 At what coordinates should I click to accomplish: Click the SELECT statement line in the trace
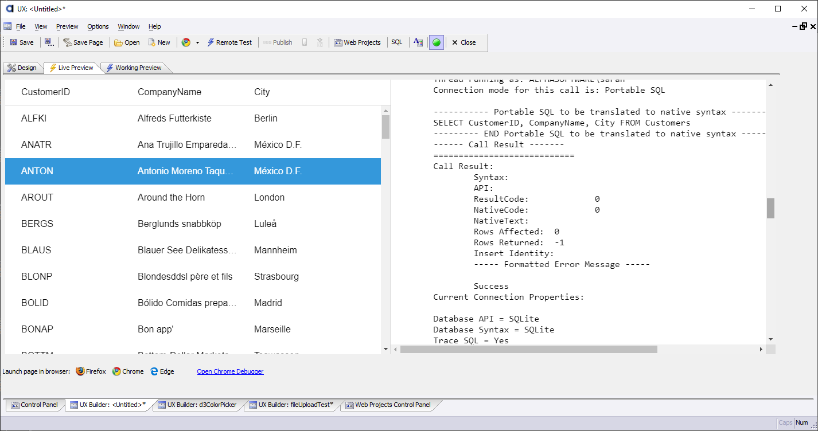coord(562,123)
